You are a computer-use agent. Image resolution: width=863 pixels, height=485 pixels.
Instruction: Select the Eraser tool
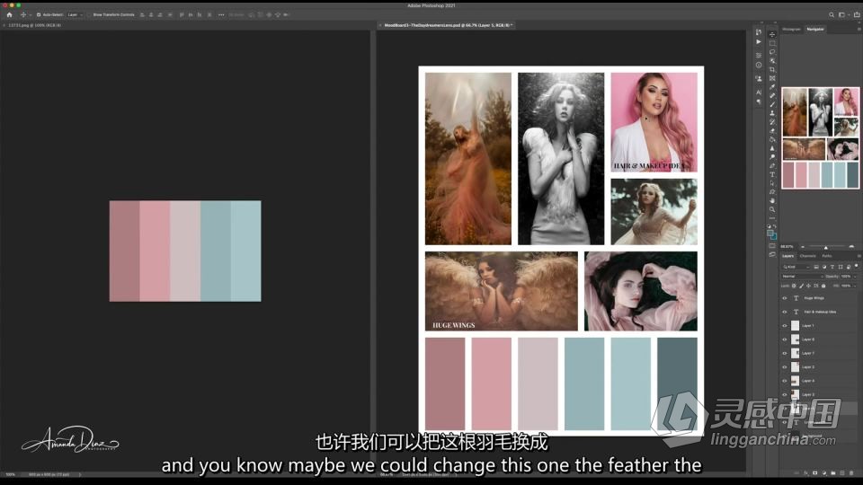pyautogui.click(x=772, y=131)
